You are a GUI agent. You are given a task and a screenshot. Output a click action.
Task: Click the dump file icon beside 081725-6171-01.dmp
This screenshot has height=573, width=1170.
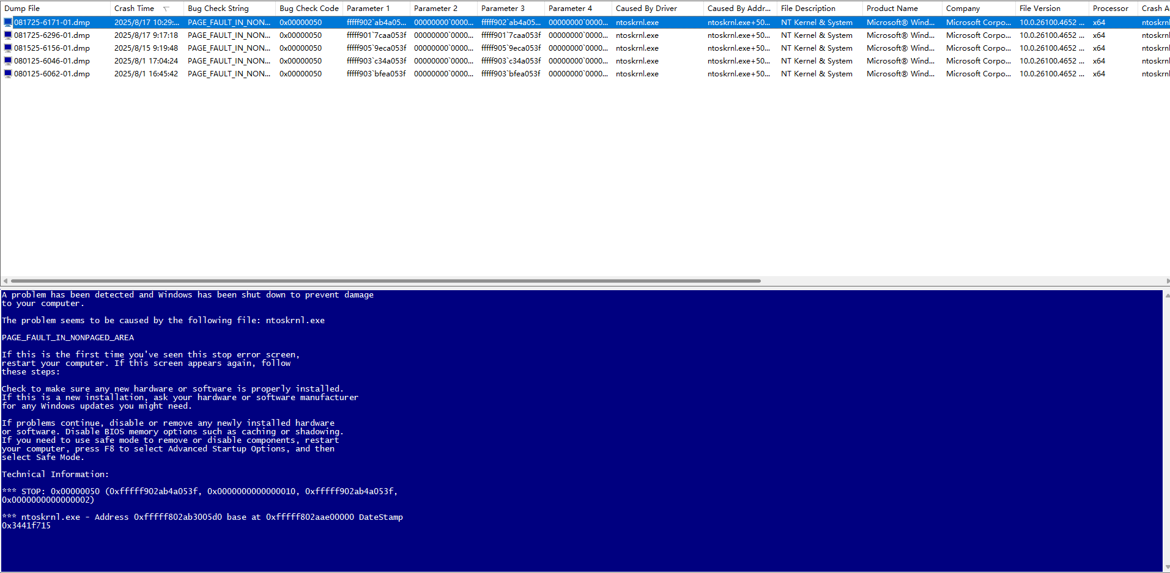coord(7,22)
